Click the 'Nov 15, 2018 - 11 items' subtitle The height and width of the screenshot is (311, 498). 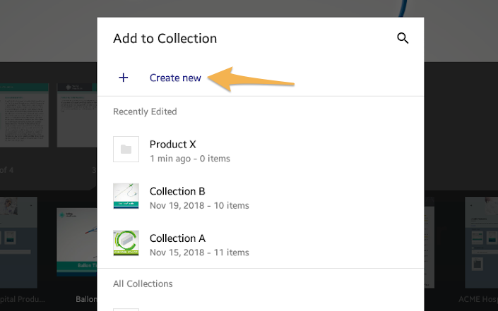pyautogui.click(x=198, y=252)
